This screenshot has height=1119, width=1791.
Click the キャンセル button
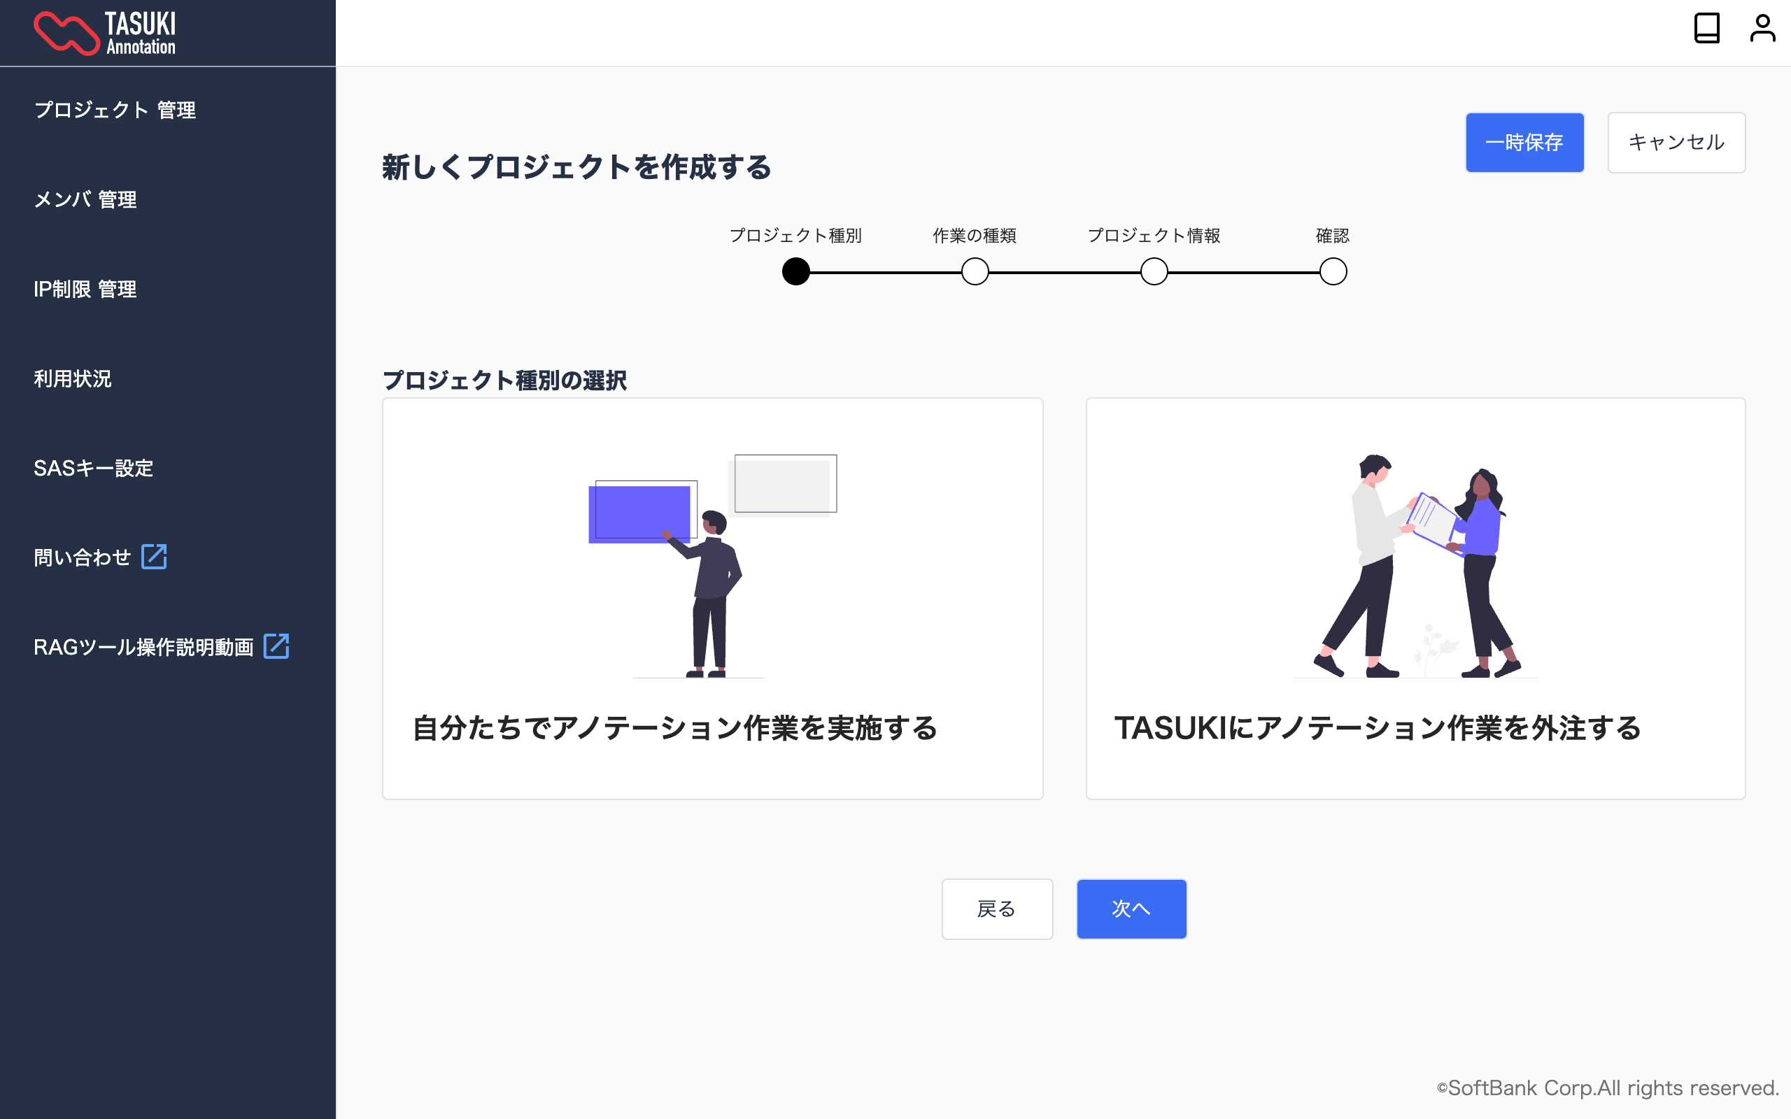(x=1676, y=142)
